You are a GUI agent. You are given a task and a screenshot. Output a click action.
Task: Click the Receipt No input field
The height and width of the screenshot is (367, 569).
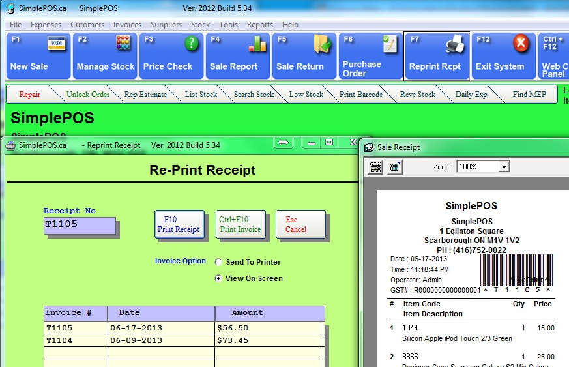80,226
